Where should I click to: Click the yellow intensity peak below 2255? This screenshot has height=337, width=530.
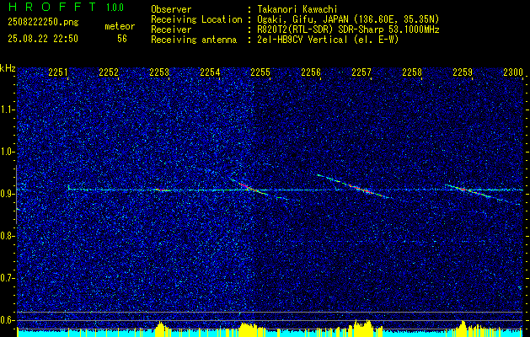point(249,329)
